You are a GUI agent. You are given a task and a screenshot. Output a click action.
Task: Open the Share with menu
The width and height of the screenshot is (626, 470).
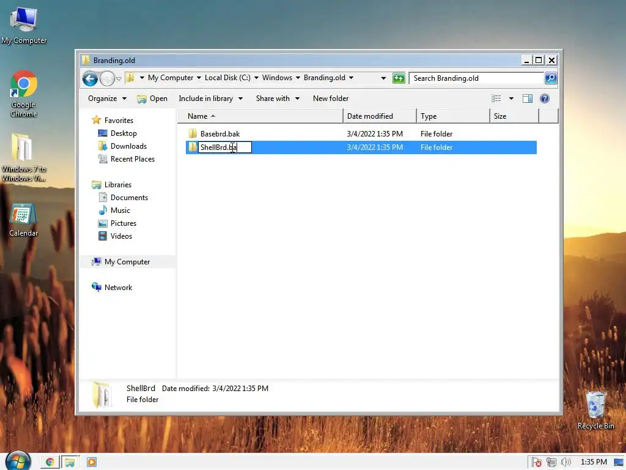click(278, 99)
